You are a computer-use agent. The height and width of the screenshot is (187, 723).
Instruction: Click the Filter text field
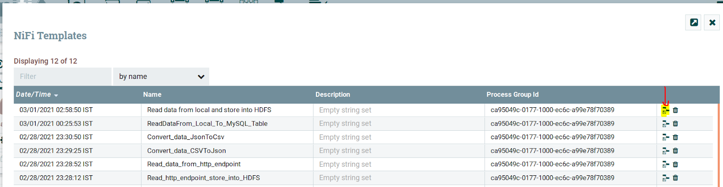click(63, 77)
